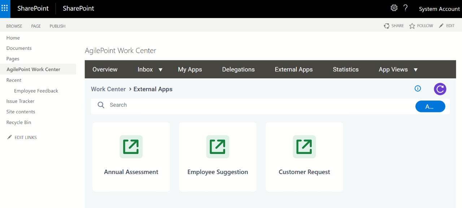Click the help question mark icon
The image size is (462, 208).
tap(406, 8)
